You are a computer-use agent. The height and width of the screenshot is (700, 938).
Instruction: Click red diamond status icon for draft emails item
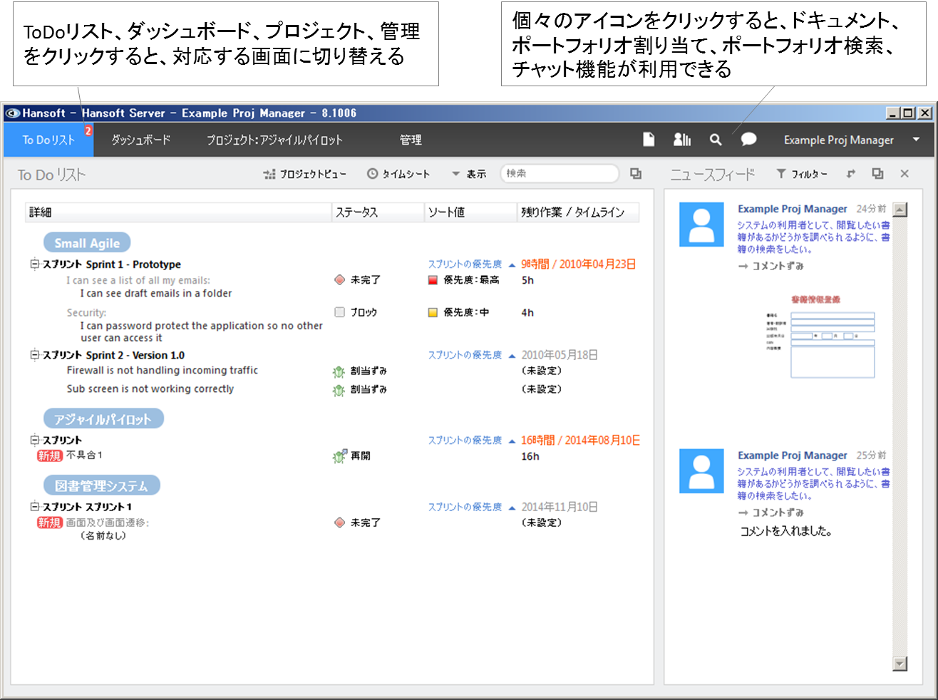(339, 280)
